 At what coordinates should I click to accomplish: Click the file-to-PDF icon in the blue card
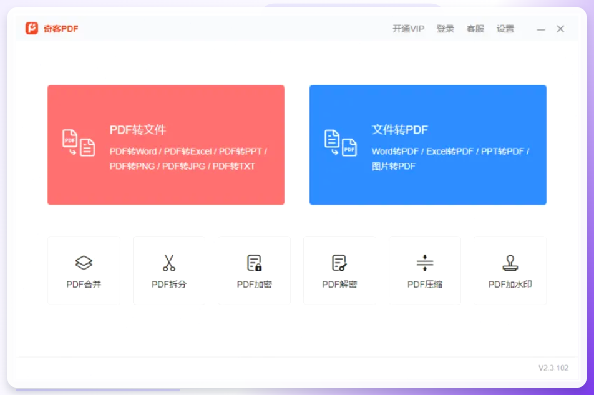tap(341, 143)
